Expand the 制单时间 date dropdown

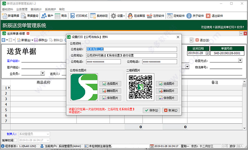pos(48,140)
